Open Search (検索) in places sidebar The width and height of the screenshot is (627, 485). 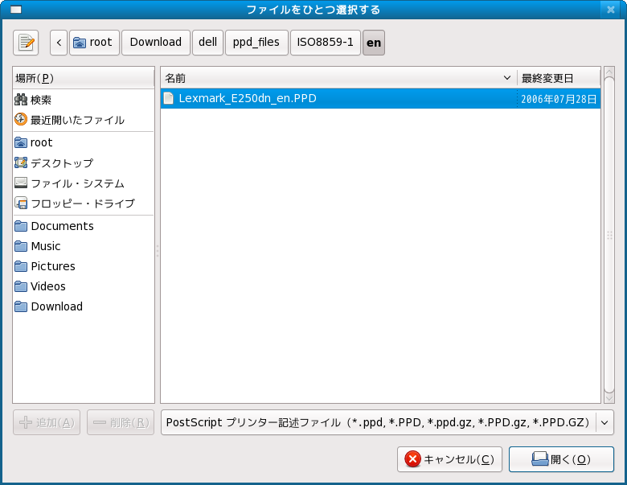point(41,100)
